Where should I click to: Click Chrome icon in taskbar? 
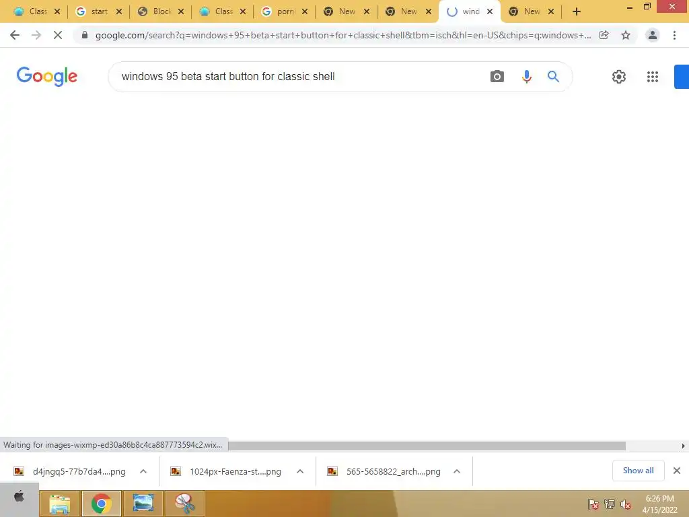point(102,504)
